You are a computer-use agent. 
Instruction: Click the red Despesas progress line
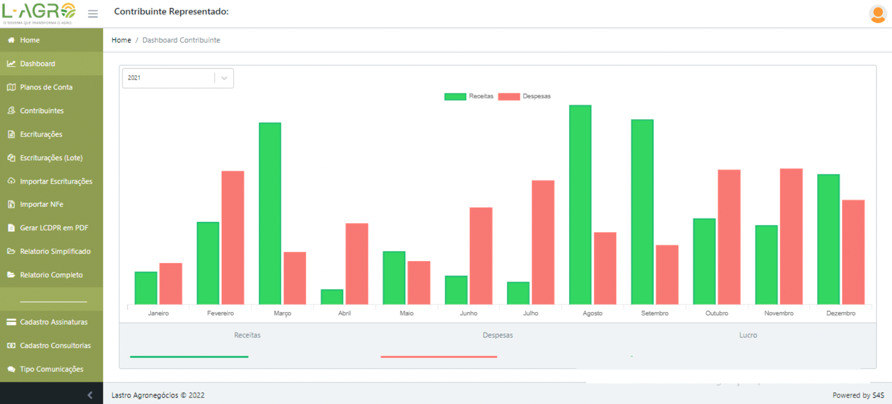click(x=439, y=357)
